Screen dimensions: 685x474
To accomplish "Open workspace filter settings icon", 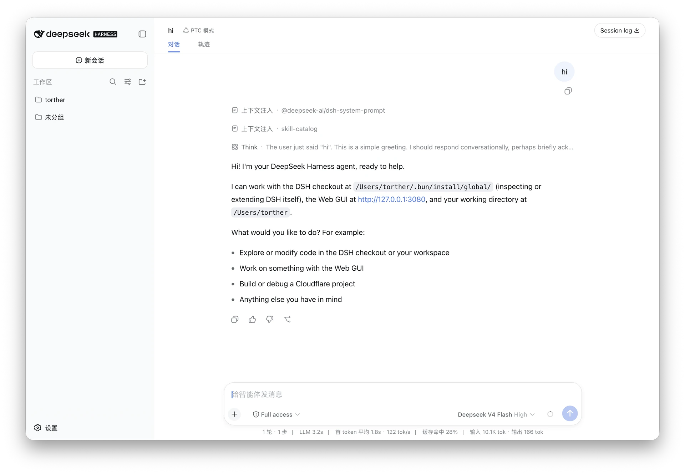I will click(127, 82).
